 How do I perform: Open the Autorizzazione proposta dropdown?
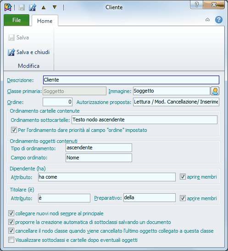176,102
